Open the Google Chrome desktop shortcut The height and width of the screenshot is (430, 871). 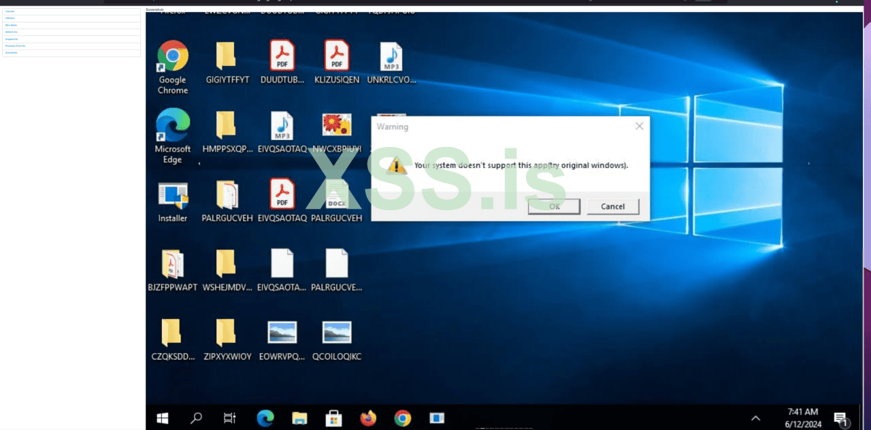click(x=173, y=57)
